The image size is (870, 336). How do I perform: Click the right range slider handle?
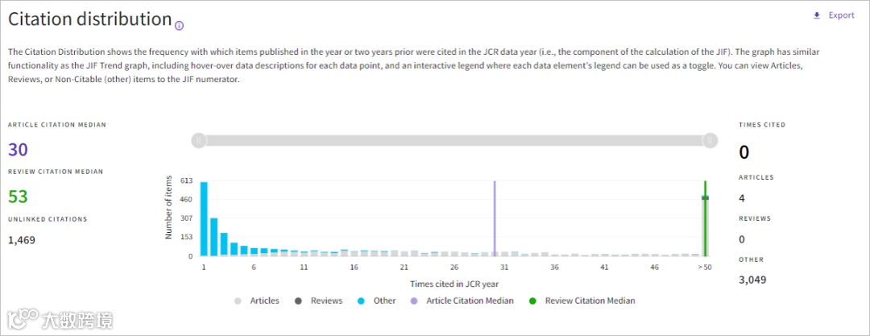(x=710, y=140)
